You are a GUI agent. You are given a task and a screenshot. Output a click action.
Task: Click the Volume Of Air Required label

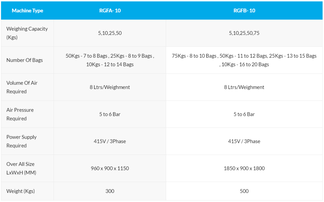click(22, 87)
